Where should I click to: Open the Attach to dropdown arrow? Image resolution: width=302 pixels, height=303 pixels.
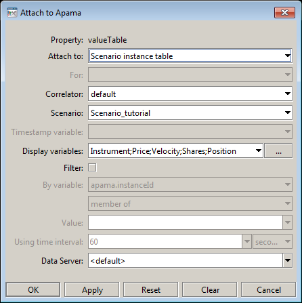click(x=287, y=56)
